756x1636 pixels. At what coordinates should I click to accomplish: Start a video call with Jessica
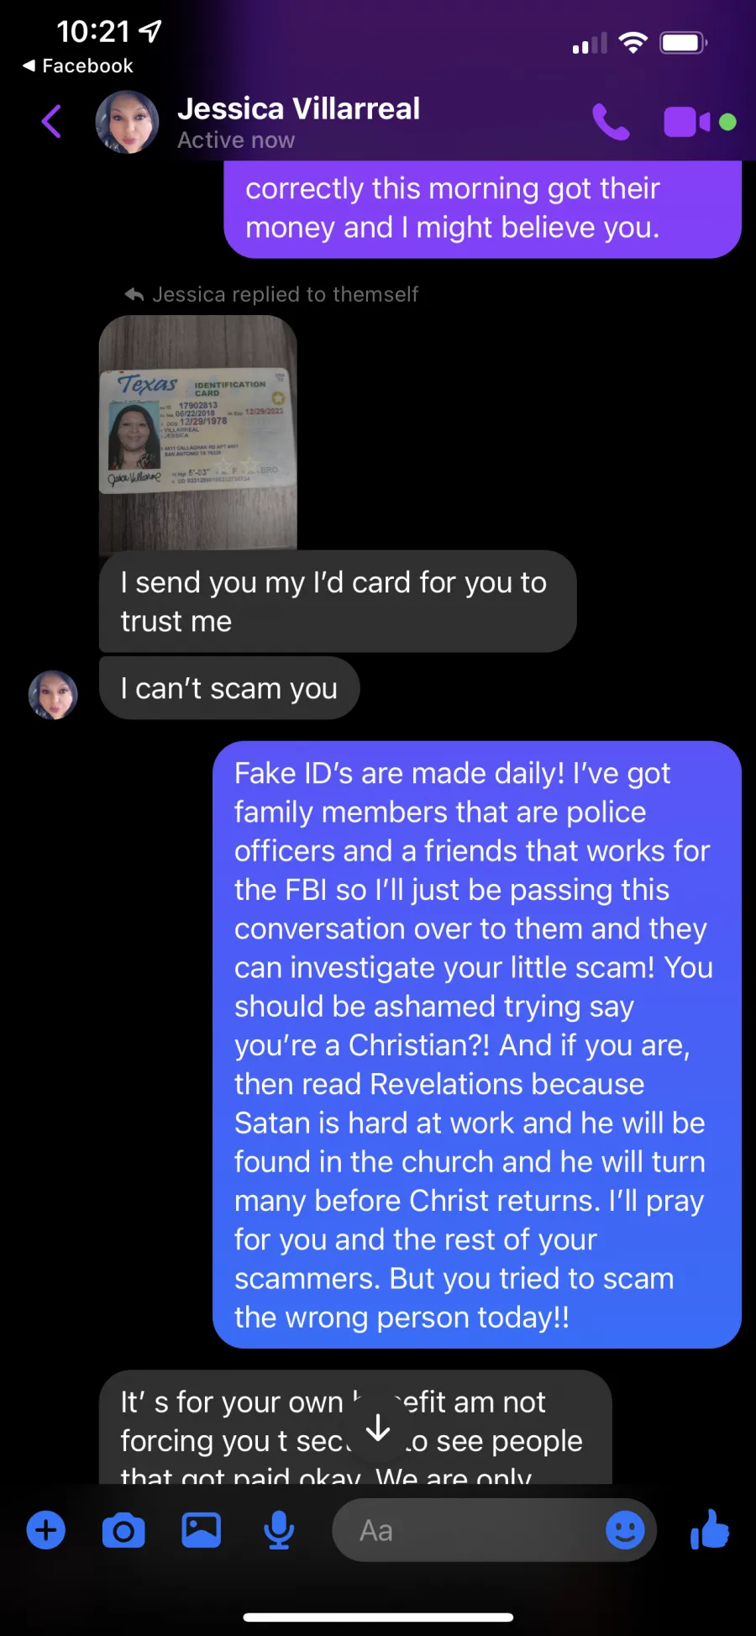coord(687,123)
